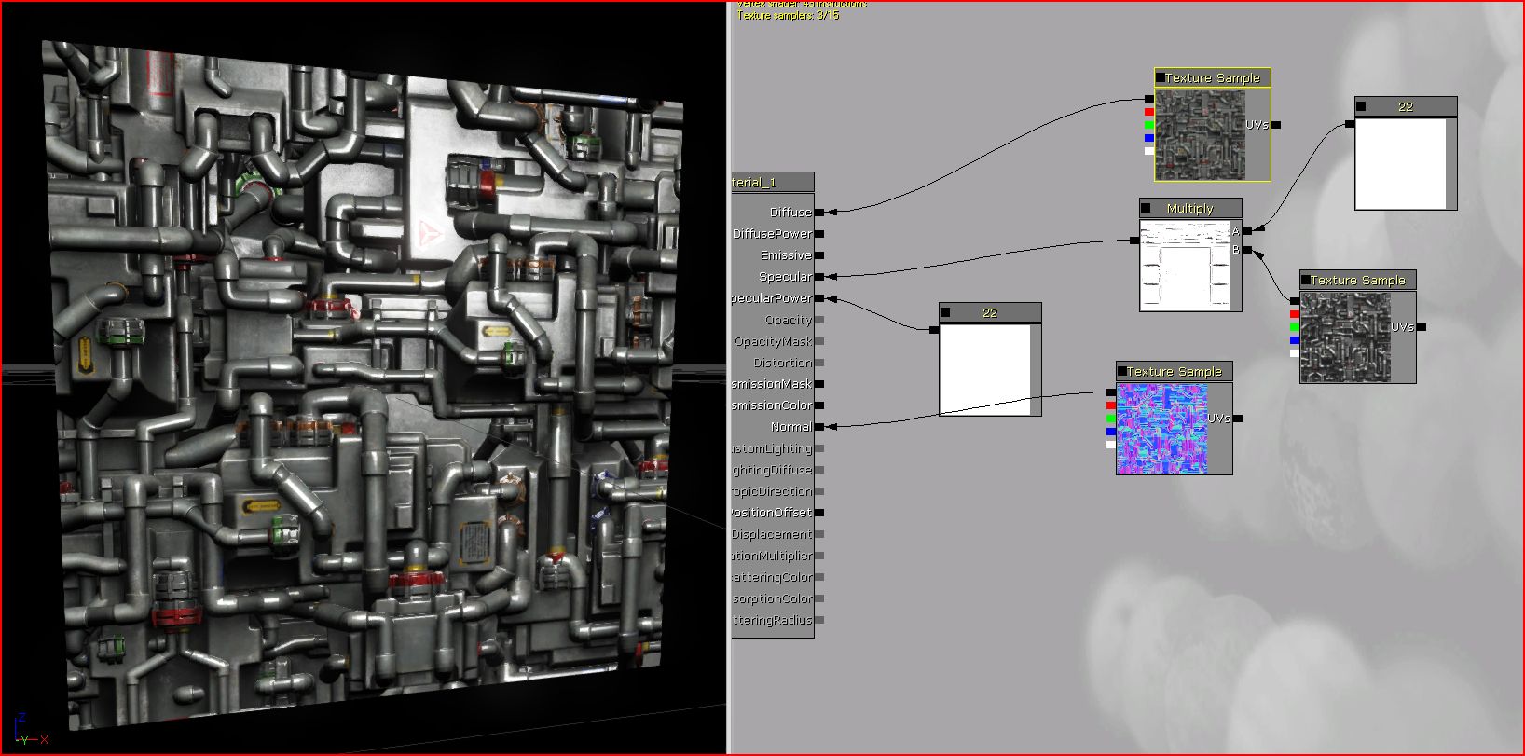This screenshot has width=1525, height=756.
Task: Click white preview of 22 node feeding Multiply A
Action: click(x=1400, y=163)
